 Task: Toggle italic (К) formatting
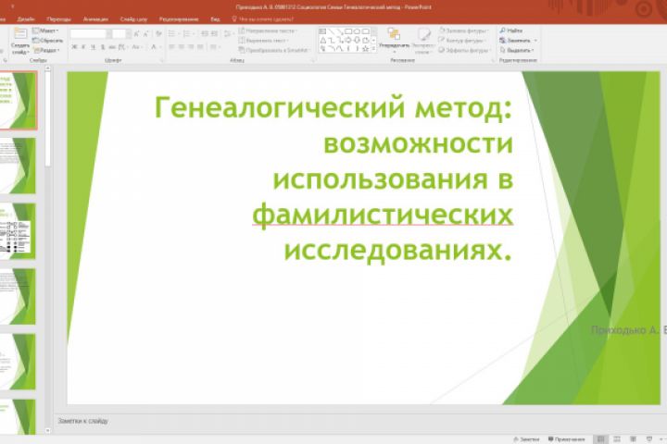pyautogui.click(x=83, y=47)
